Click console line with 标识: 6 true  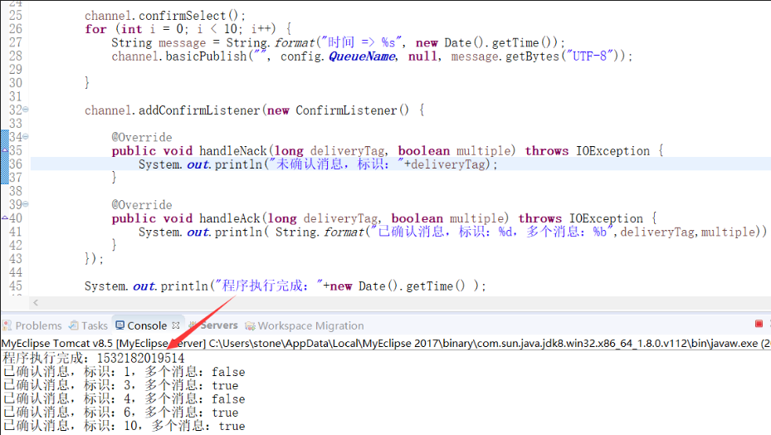pyautogui.click(x=120, y=413)
